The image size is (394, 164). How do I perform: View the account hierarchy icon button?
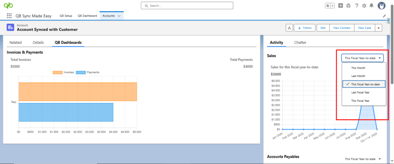pyautogui.click(x=289, y=28)
